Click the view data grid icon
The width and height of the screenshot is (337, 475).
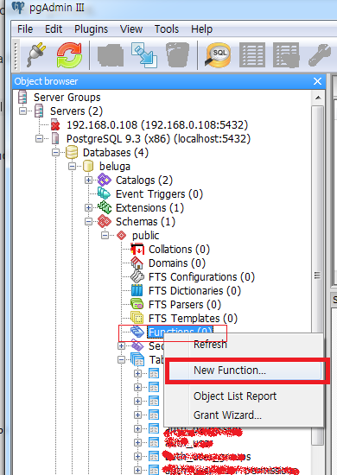(252, 54)
